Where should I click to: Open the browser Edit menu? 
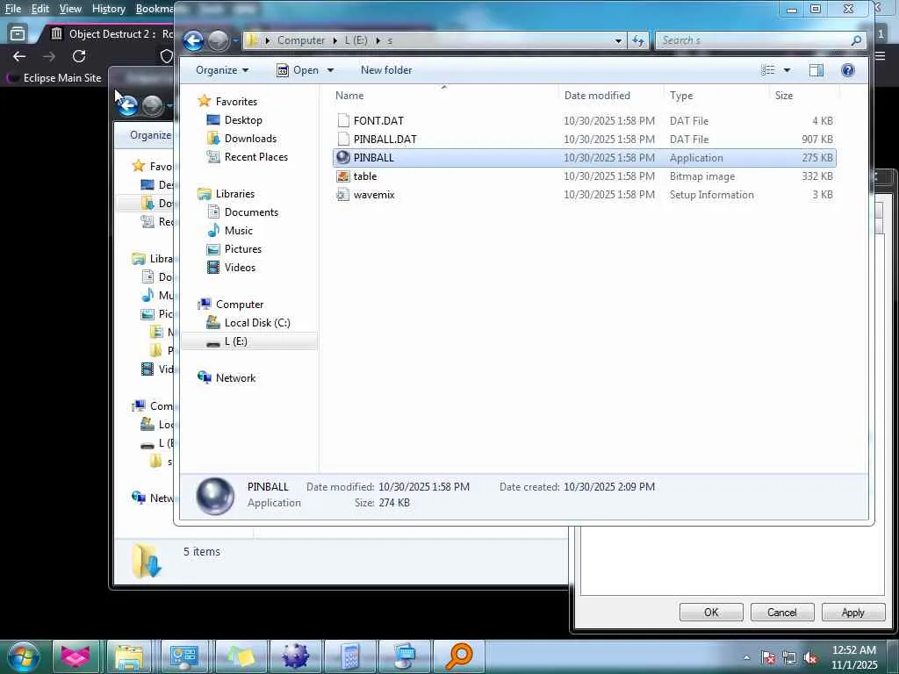point(40,9)
